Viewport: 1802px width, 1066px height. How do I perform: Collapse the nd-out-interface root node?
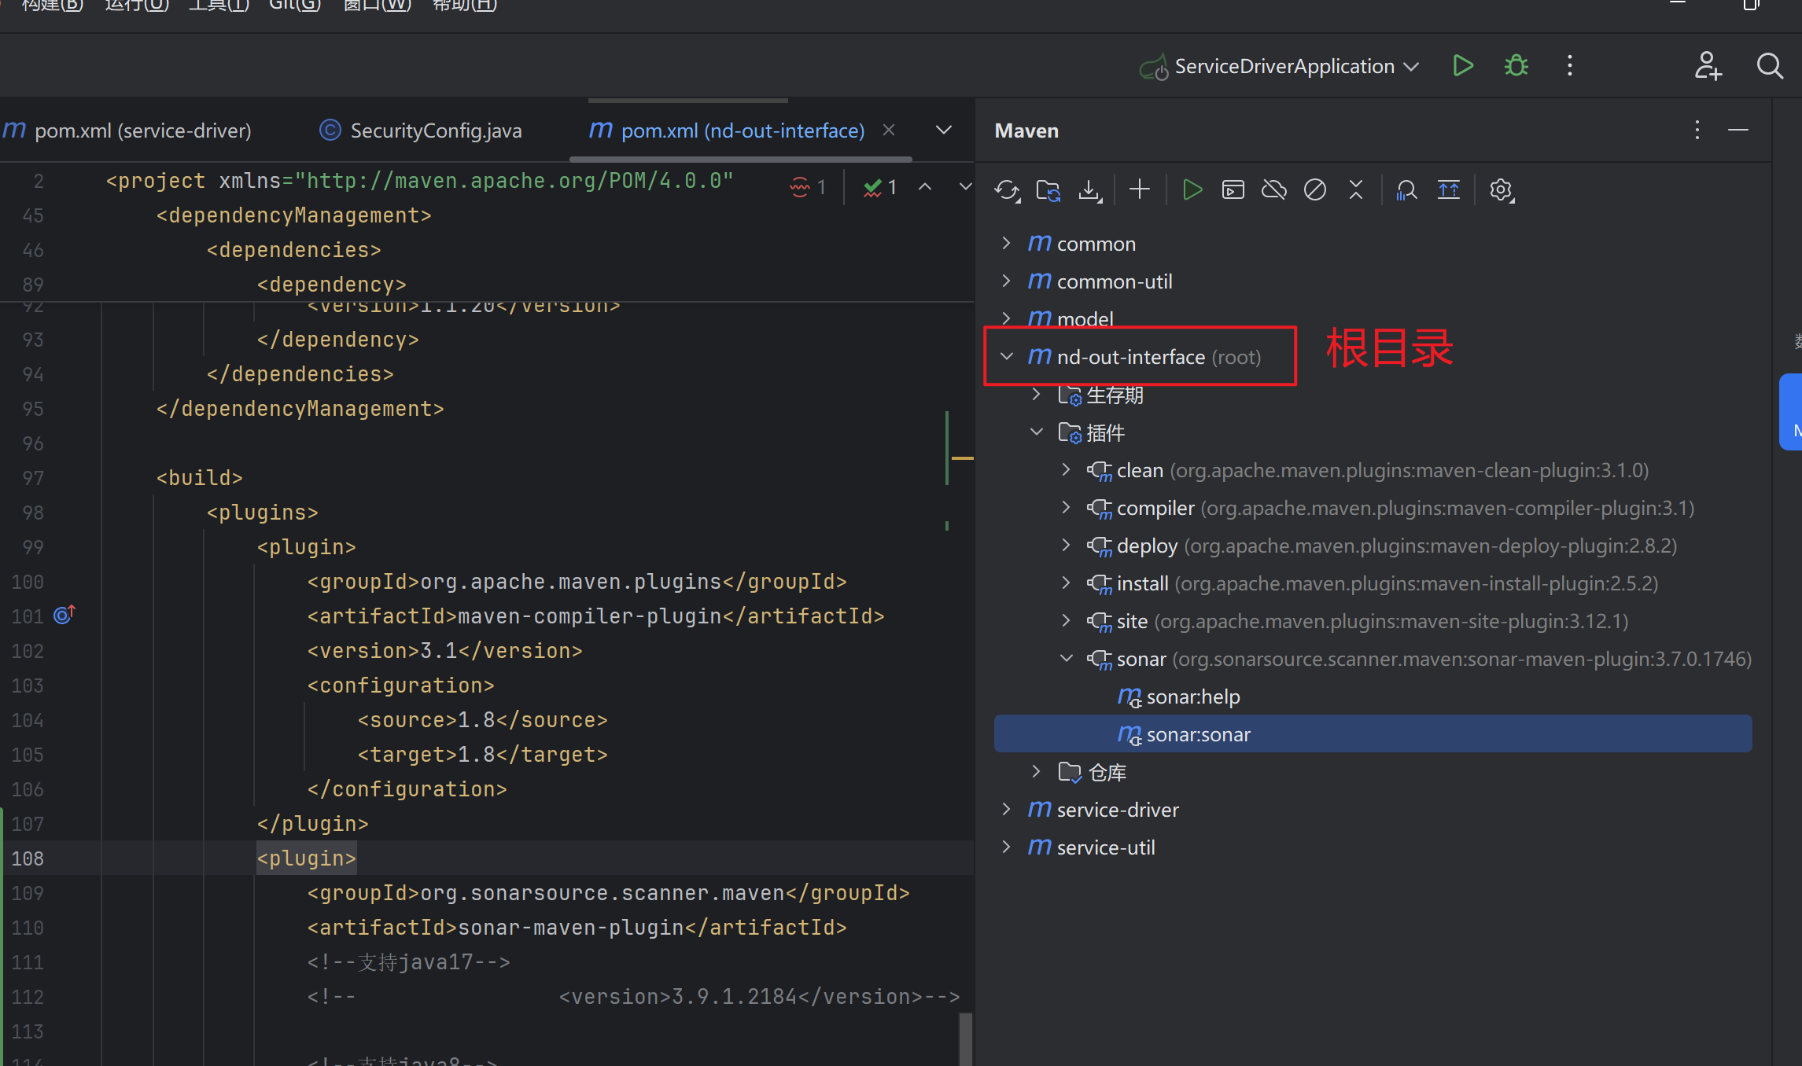(x=1008, y=356)
